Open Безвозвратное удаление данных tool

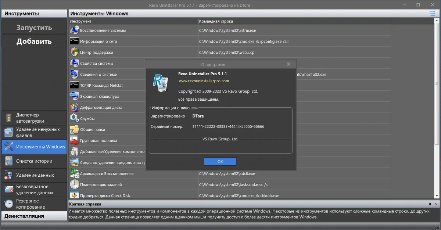click(x=34, y=190)
